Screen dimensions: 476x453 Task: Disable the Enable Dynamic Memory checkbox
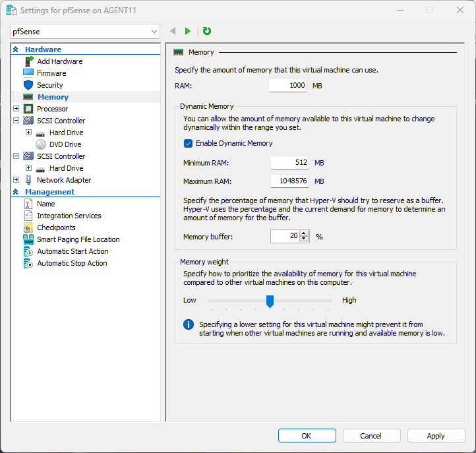(x=189, y=143)
